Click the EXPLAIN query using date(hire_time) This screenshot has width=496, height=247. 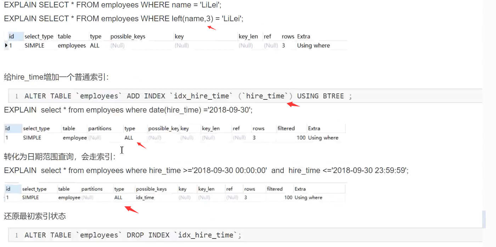(x=128, y=110)
